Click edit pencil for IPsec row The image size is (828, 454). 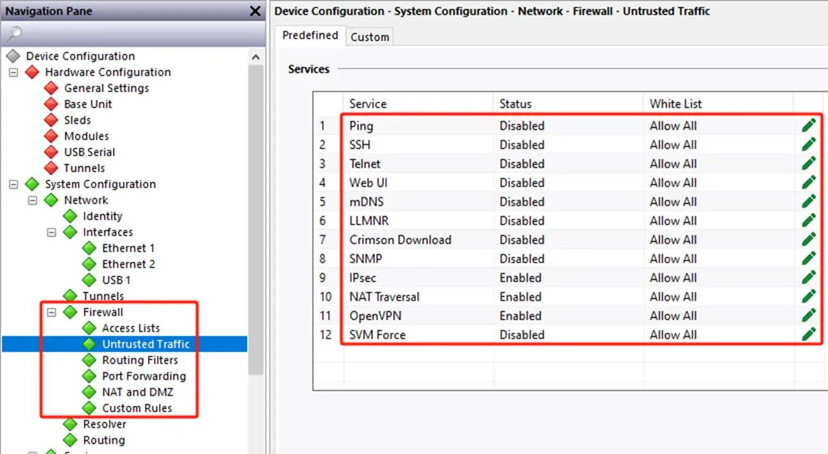pos(808,278)
